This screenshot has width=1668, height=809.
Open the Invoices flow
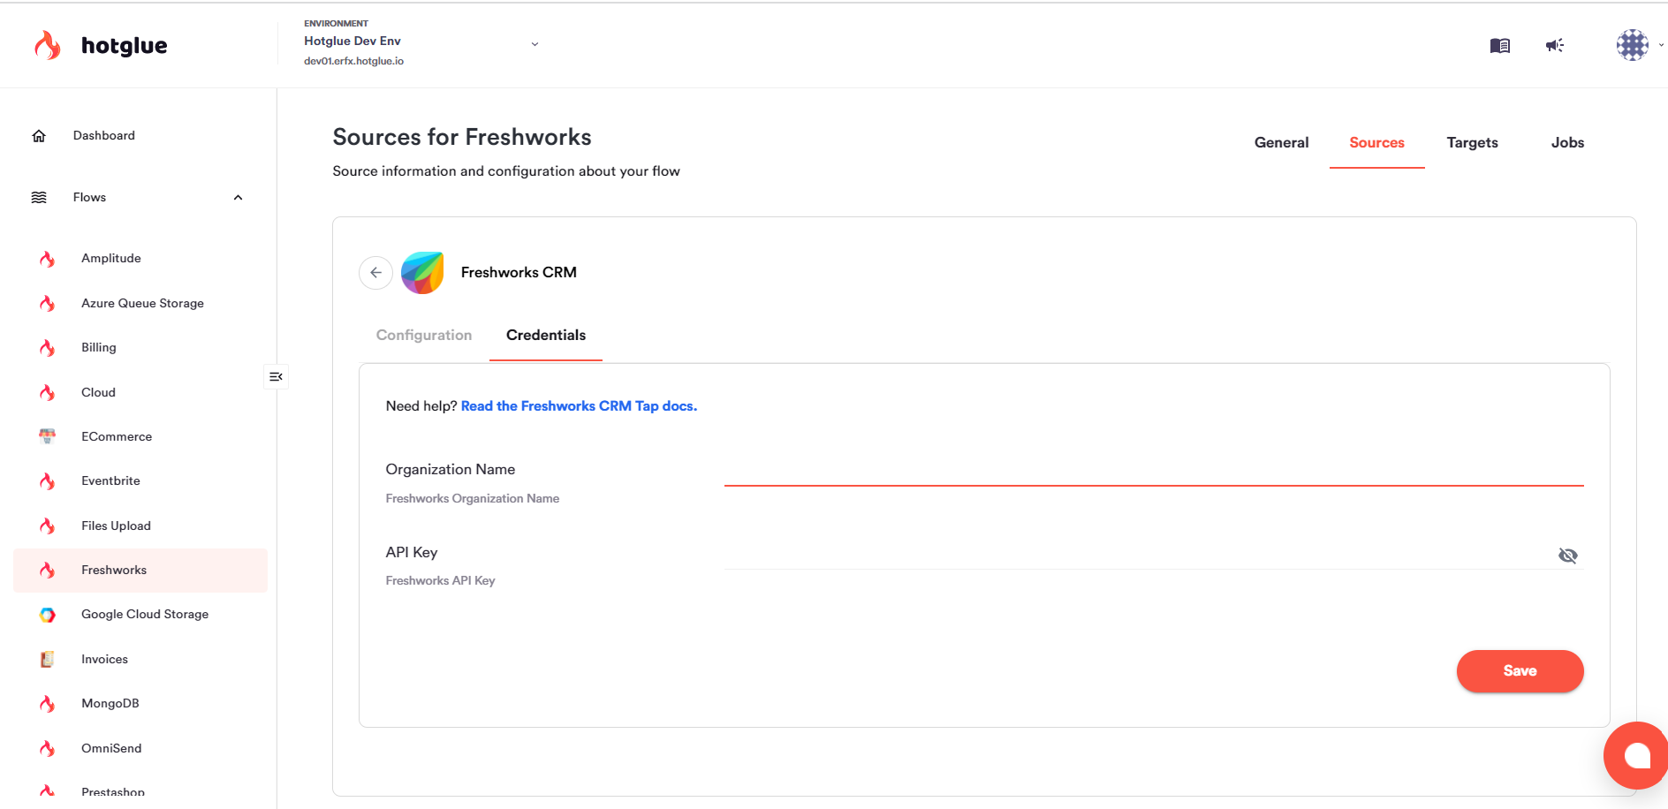coord(104,660)
